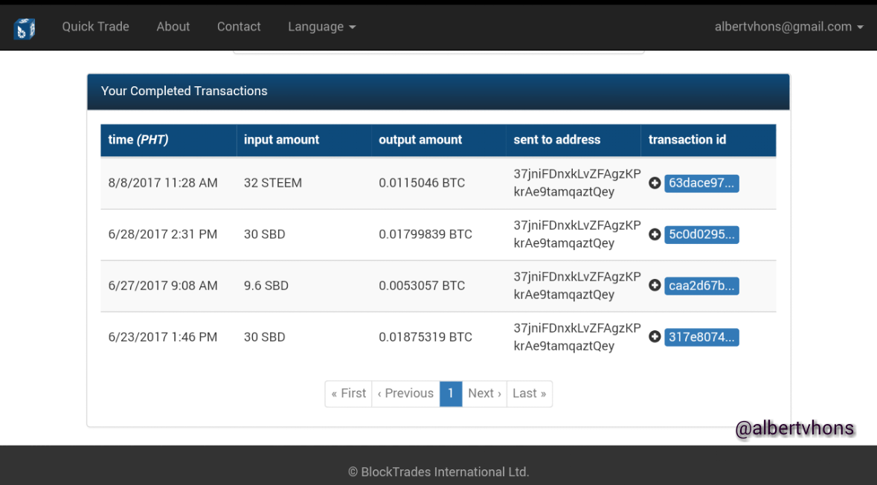Click the 0.0053057 BTC output amount

click(422, 286)
